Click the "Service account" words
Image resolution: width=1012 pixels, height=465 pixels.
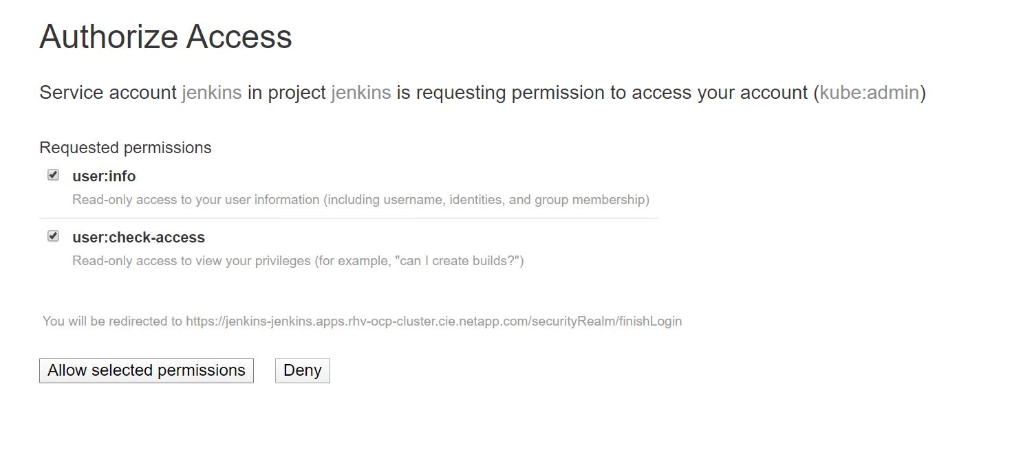(108, 93)
